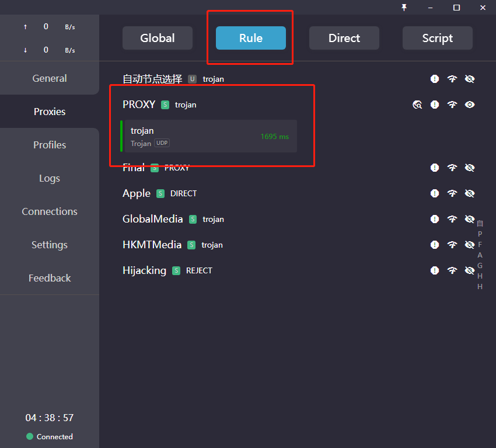Expand the Apple proxy group
Image resolution: width=496 pixels, height=448 pixels.
tap(137, 193)
